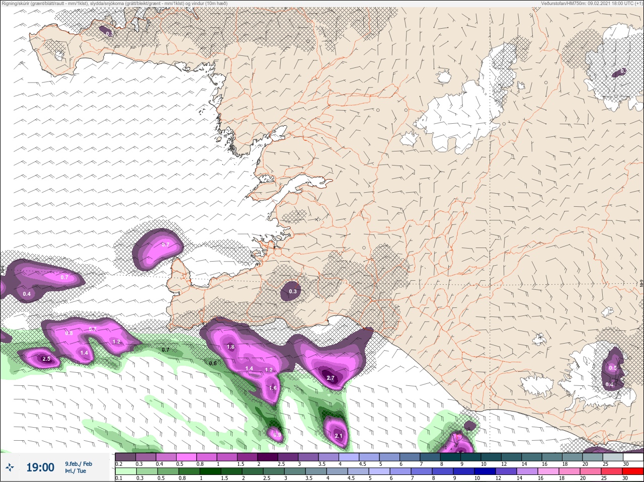Click the 0.6 label in the green rain band

pos(213,363)
